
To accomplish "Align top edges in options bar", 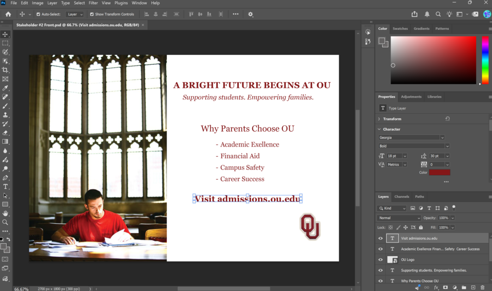I will coord(191,14).
